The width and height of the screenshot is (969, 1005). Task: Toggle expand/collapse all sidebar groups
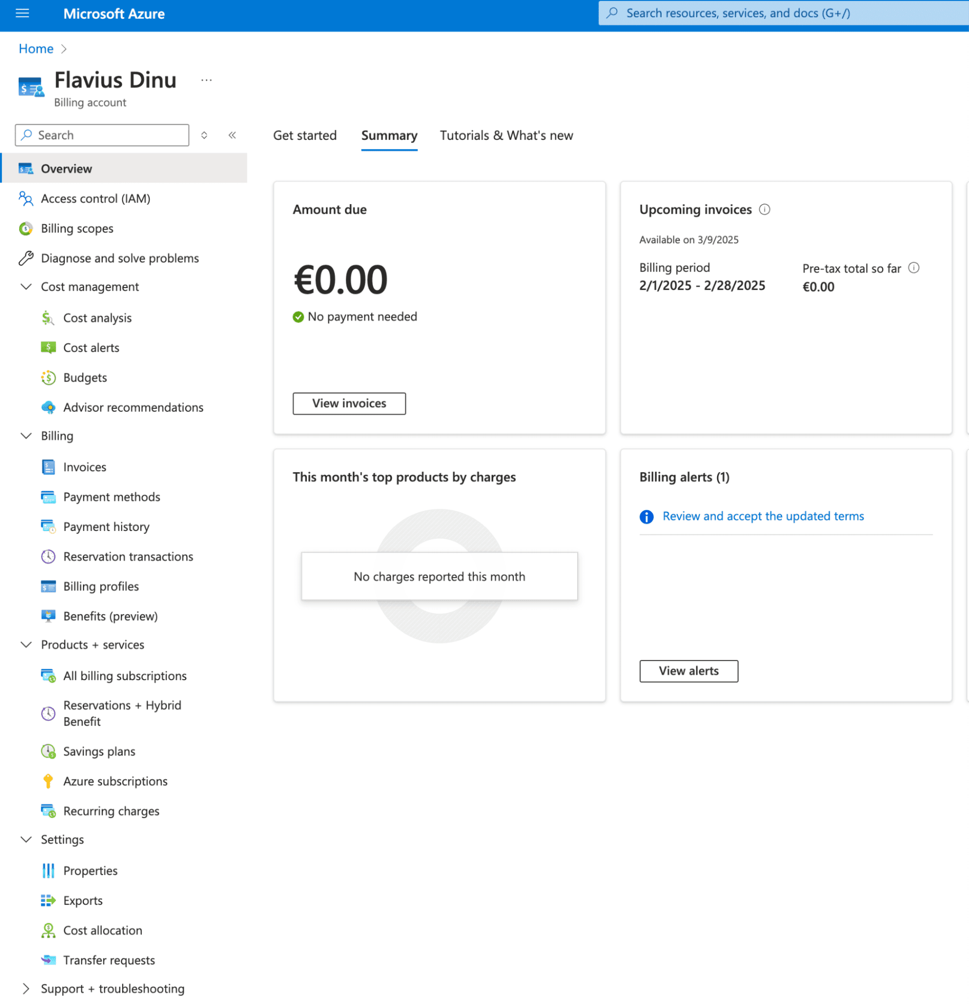204,135
